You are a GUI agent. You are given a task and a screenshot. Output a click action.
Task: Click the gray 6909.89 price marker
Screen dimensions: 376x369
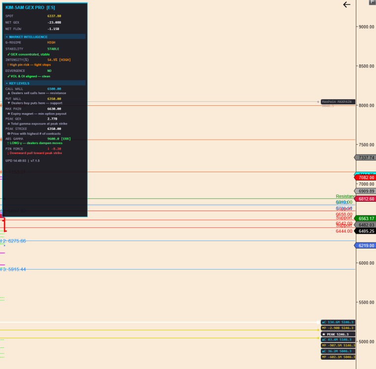click(366, 191)
